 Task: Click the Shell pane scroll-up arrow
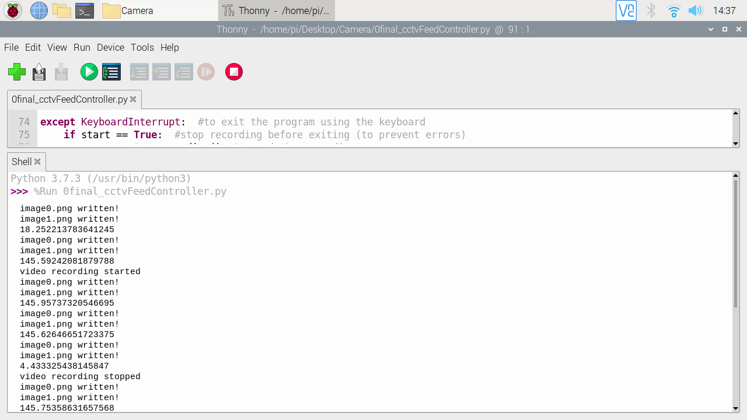(736, 174)
